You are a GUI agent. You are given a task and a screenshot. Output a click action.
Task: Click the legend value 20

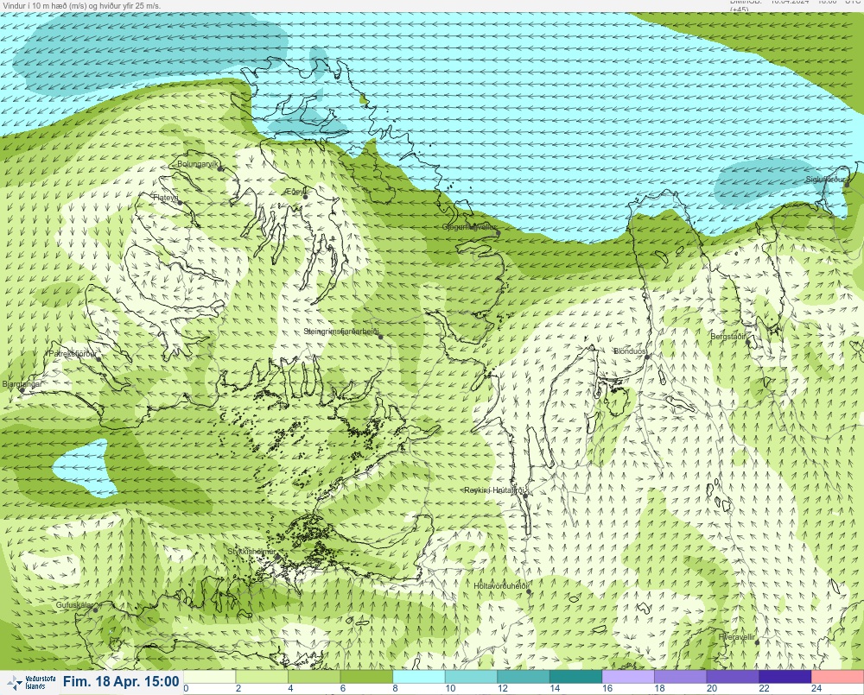coord(711,688)
